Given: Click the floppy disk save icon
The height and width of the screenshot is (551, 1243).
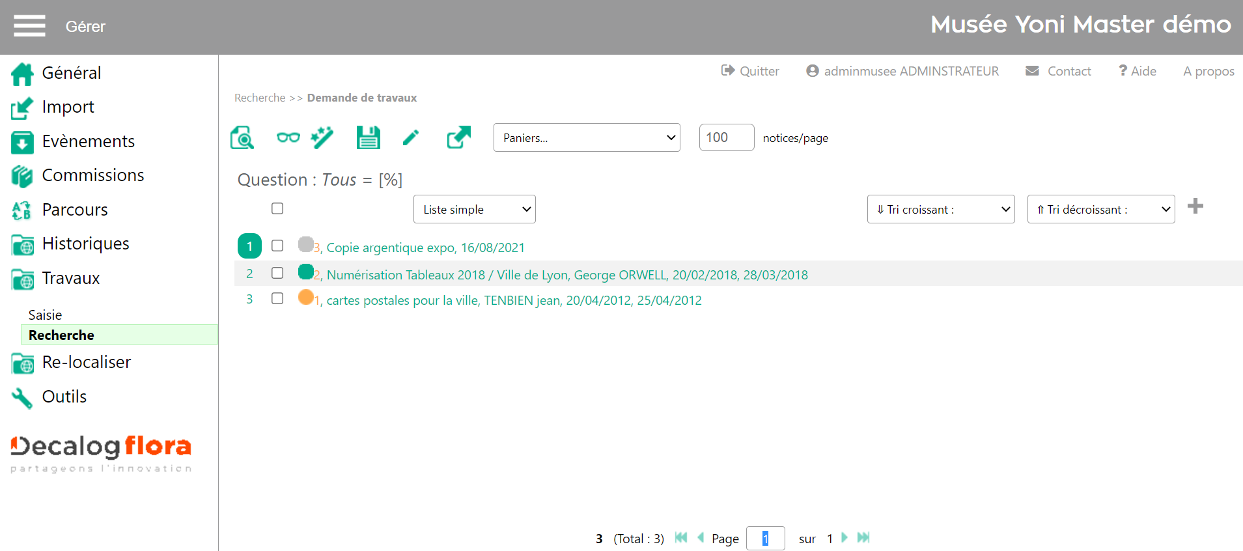Looking at the screenshot, I should click(368, 138).
